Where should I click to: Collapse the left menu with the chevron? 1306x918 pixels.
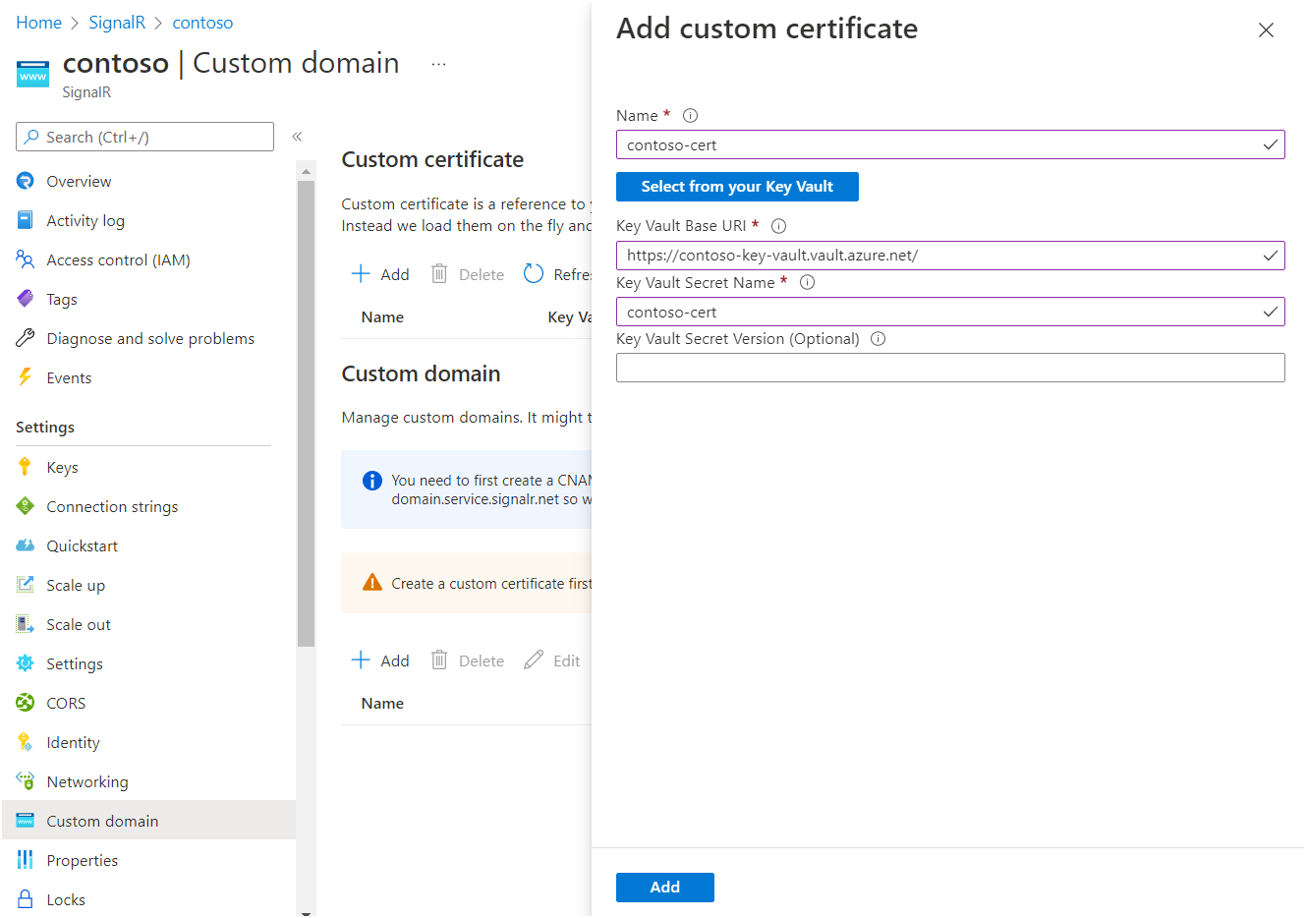click(297, 137)
